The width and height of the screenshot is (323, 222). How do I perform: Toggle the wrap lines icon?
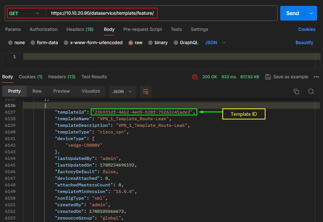(145, 92)
